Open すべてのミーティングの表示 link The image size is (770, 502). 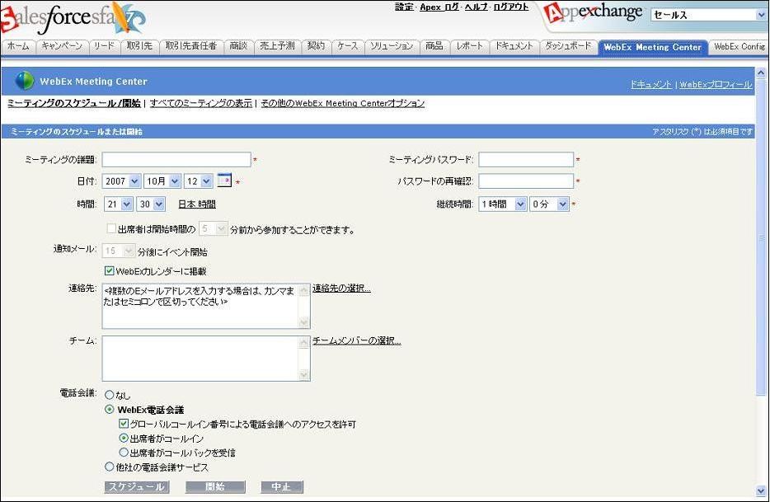[x=201, y=103]
